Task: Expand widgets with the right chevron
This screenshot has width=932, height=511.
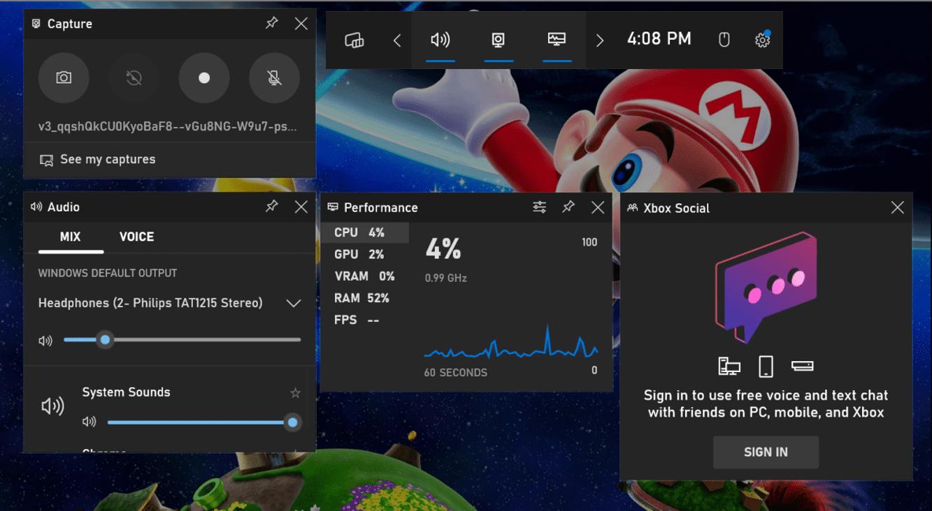Action: (599, 40)
